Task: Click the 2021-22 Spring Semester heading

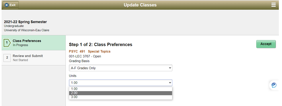Action: [25, 22]
